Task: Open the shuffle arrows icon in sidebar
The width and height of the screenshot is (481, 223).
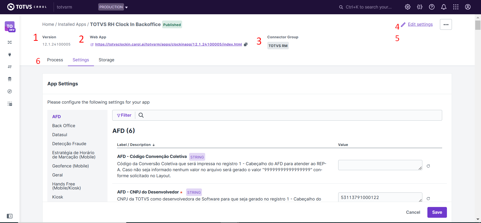Action: [x=10, y=42]
